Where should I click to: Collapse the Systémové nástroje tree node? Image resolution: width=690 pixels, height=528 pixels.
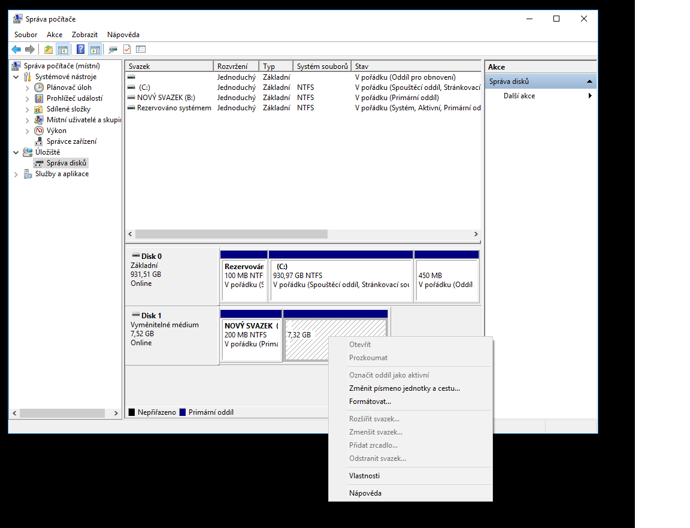click(16, 77)
